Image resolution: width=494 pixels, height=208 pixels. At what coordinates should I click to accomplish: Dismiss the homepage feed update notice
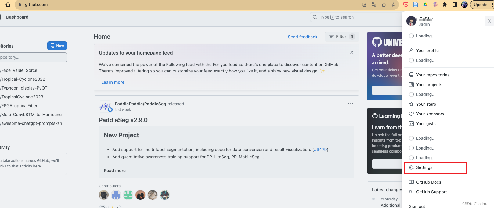352,52
